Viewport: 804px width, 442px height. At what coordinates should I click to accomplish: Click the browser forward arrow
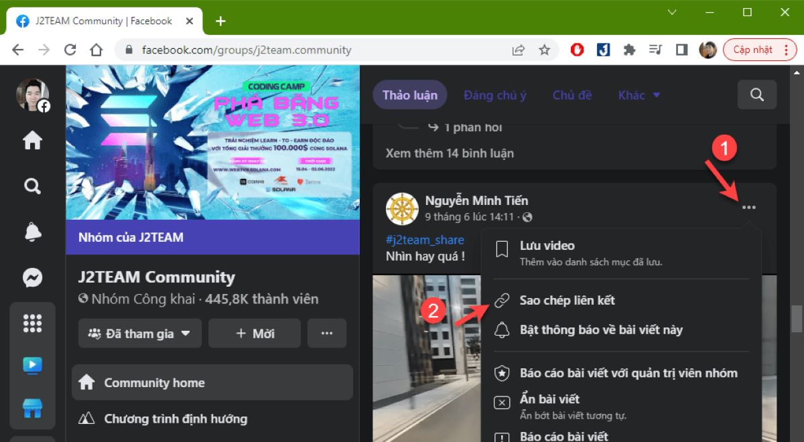pos(44,50)
